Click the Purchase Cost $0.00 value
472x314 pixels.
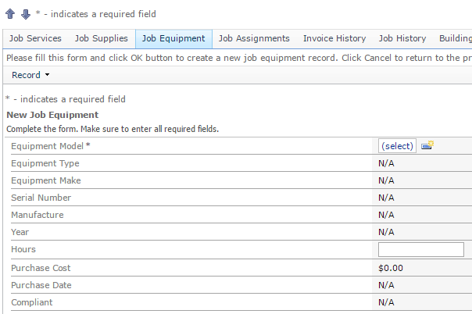coord(391,268)
